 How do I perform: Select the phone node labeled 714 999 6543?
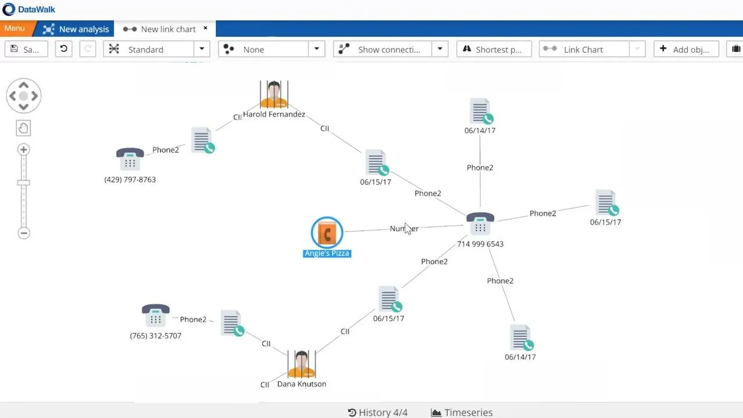(479, 224)
